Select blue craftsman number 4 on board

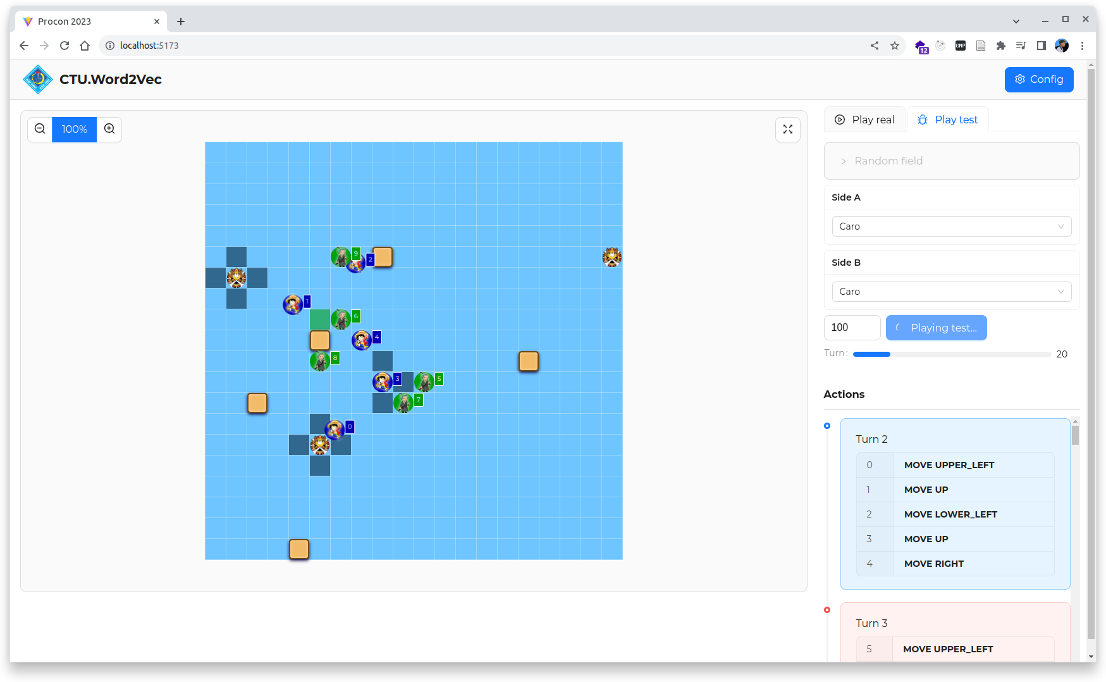point(362,340)
